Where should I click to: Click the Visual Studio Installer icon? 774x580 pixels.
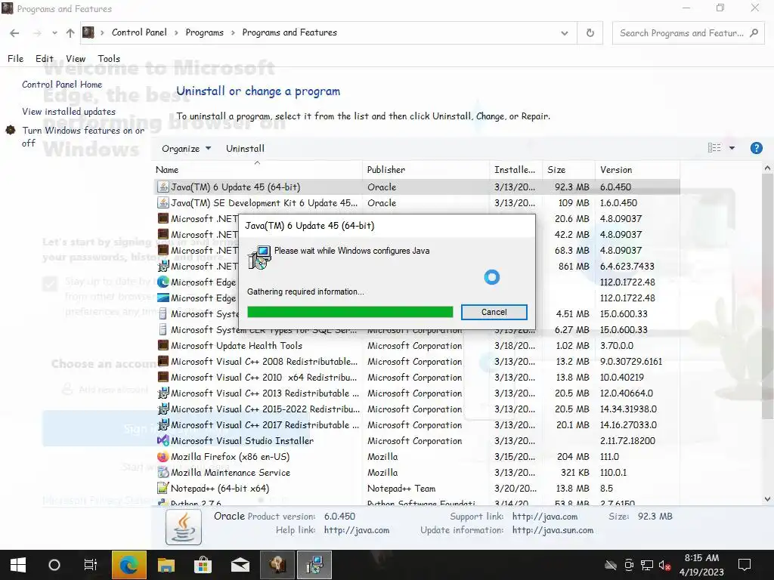pos(163,440)
